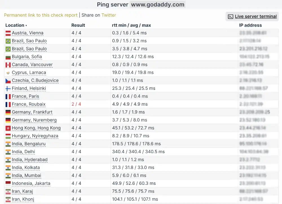Click the Canada flag beside Vancouver
Viewport: 282px width, 204px height.
[8, 65]
